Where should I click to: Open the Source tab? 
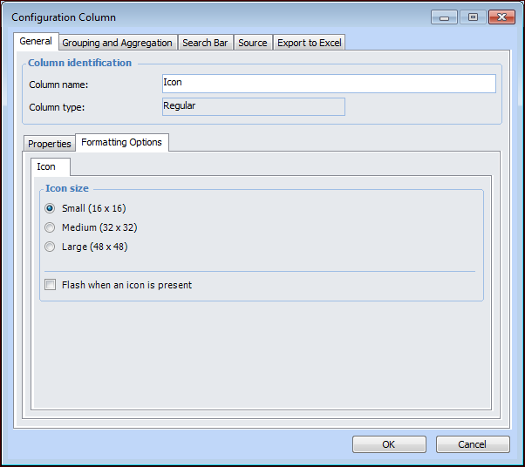click(x=253, y=43)
